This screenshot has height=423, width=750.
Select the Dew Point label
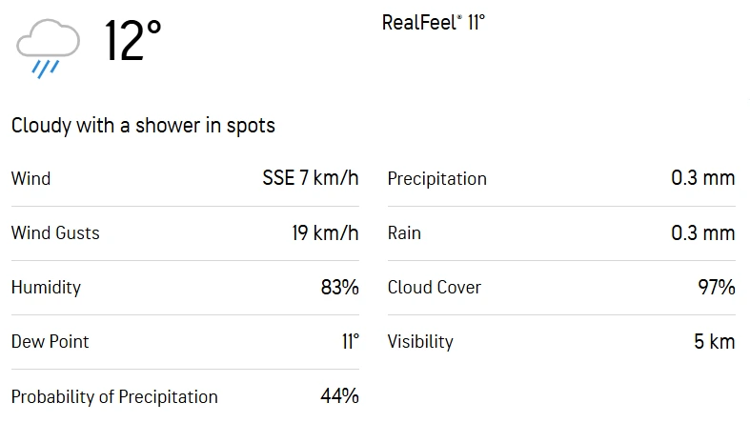(50, 342)
